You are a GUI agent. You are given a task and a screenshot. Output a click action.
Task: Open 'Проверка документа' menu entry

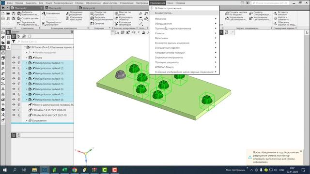pyautogui.click(x=184, y=62)
